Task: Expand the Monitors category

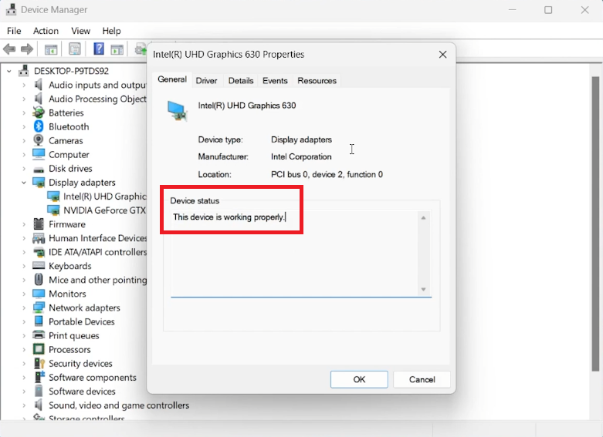Action: (24, 294)
